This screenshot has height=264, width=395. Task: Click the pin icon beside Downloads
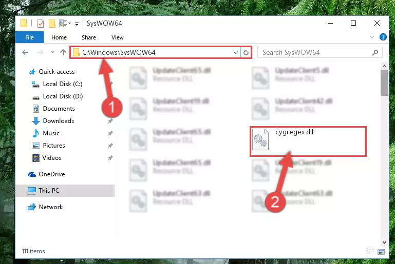click(110, 121)
